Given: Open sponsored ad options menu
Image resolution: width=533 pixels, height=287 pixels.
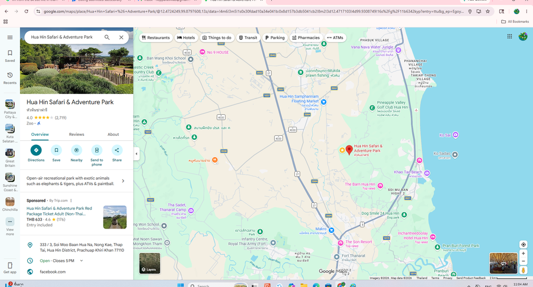Looking at the screenshot, I should tap(71, 201).
